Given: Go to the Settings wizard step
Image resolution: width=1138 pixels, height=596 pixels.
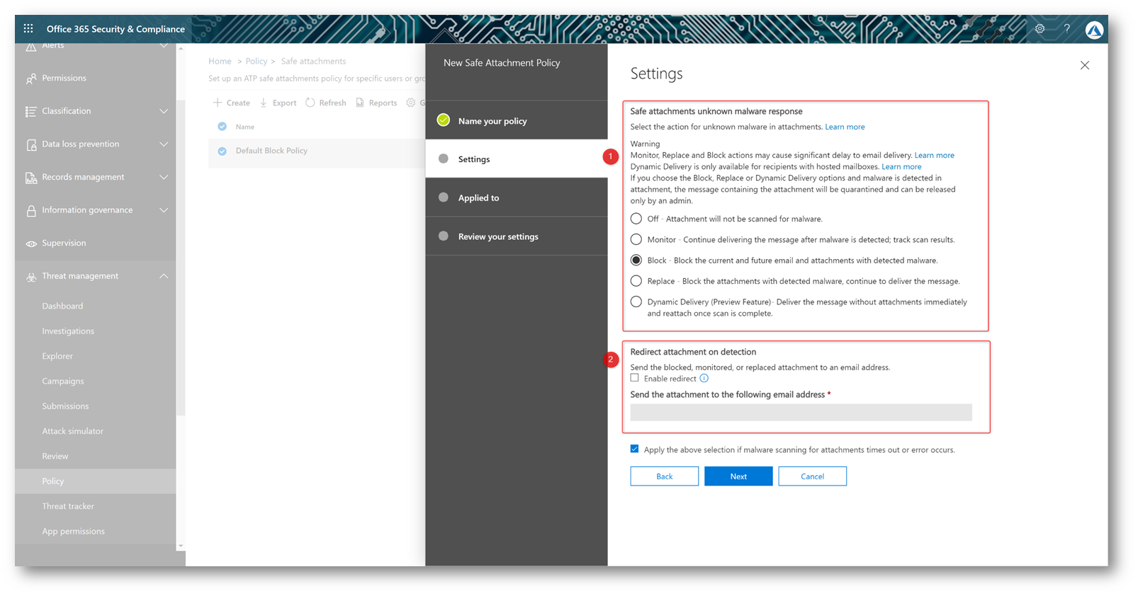Looking at the screenshot, I should [x=517, y=159].
